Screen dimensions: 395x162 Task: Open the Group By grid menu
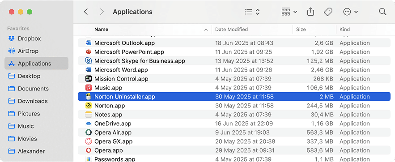[289, 12]
